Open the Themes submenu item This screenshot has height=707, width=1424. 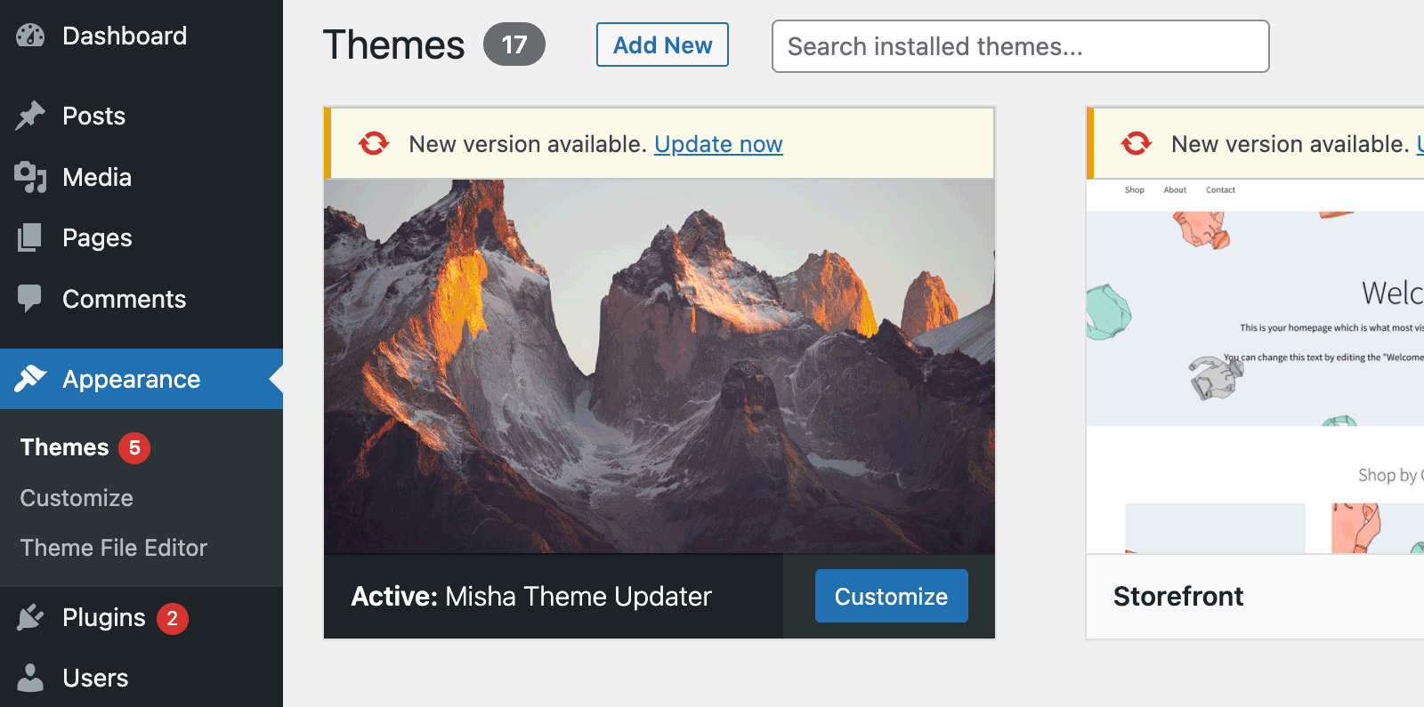(64, 447)
